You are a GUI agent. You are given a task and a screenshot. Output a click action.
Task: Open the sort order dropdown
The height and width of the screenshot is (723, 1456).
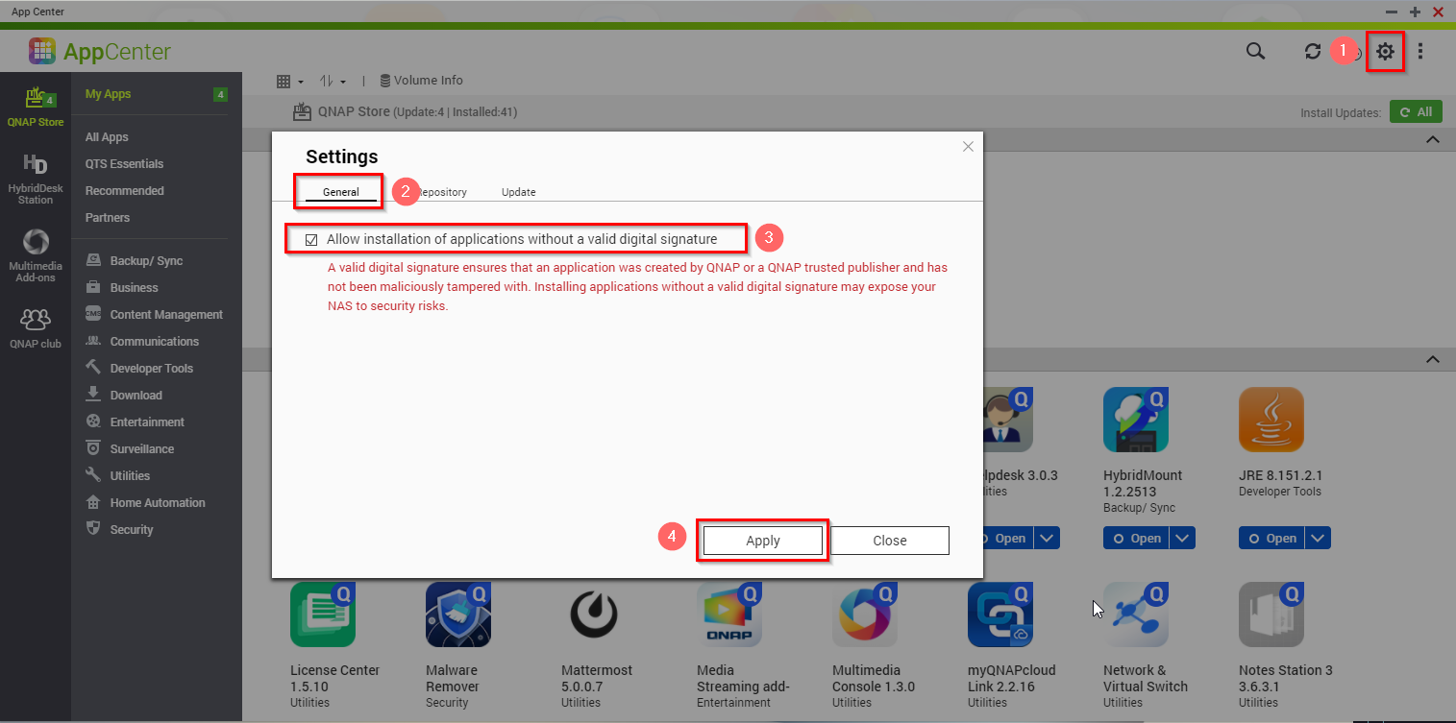coord(333,82)
